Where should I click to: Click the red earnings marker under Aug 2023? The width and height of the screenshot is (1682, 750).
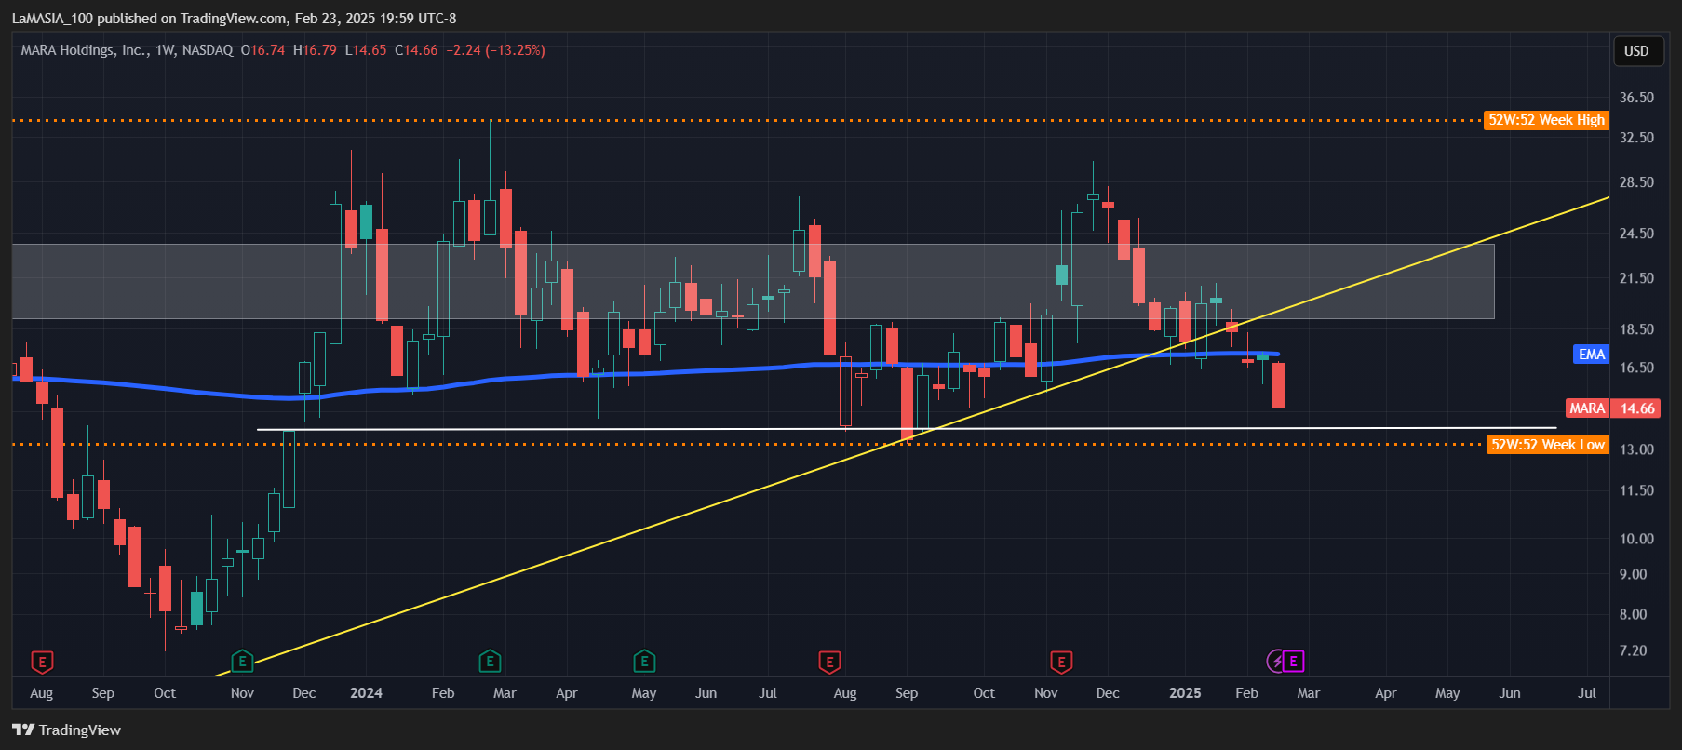[42, 663]
